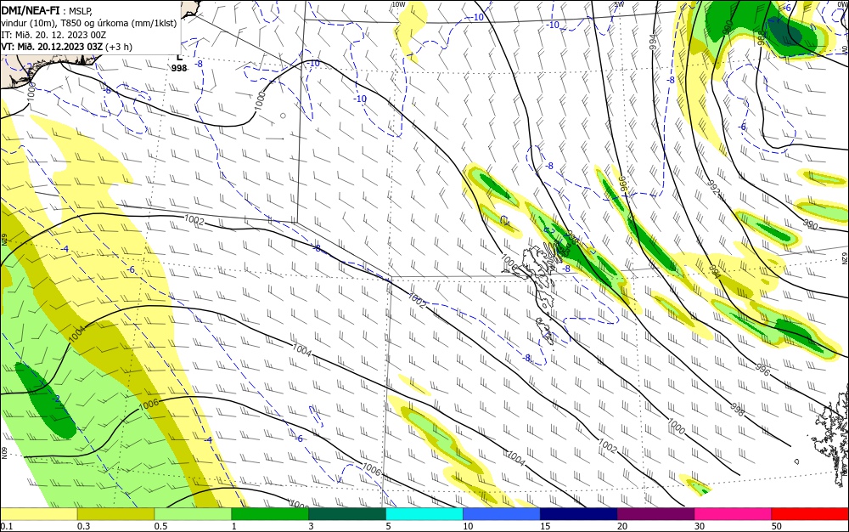The image size is (849, 532).
Task: Click the legend value 0.1 label
Action: [x=7, y=526]
